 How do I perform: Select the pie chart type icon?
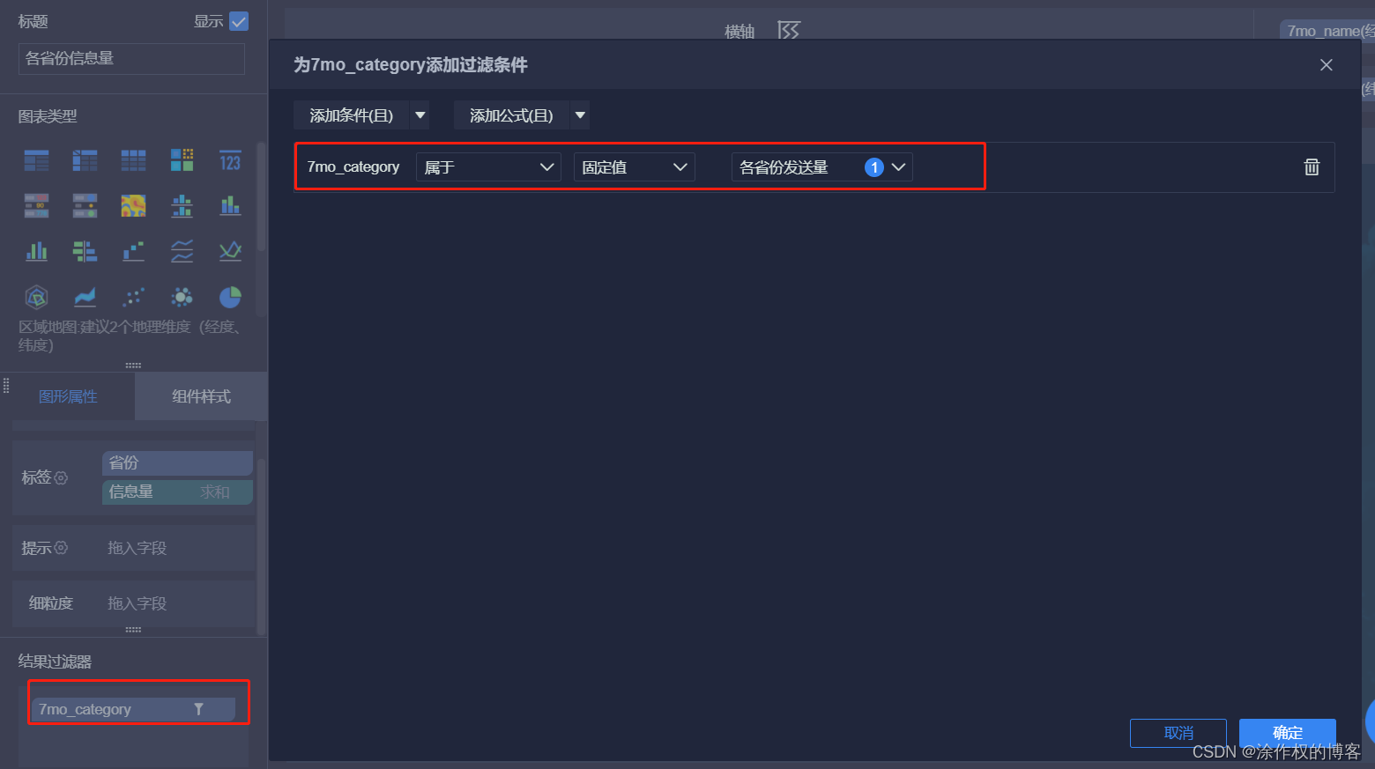230,297
